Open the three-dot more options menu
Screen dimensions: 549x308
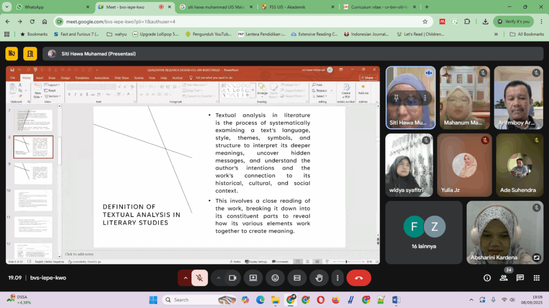tap(337, 278)
